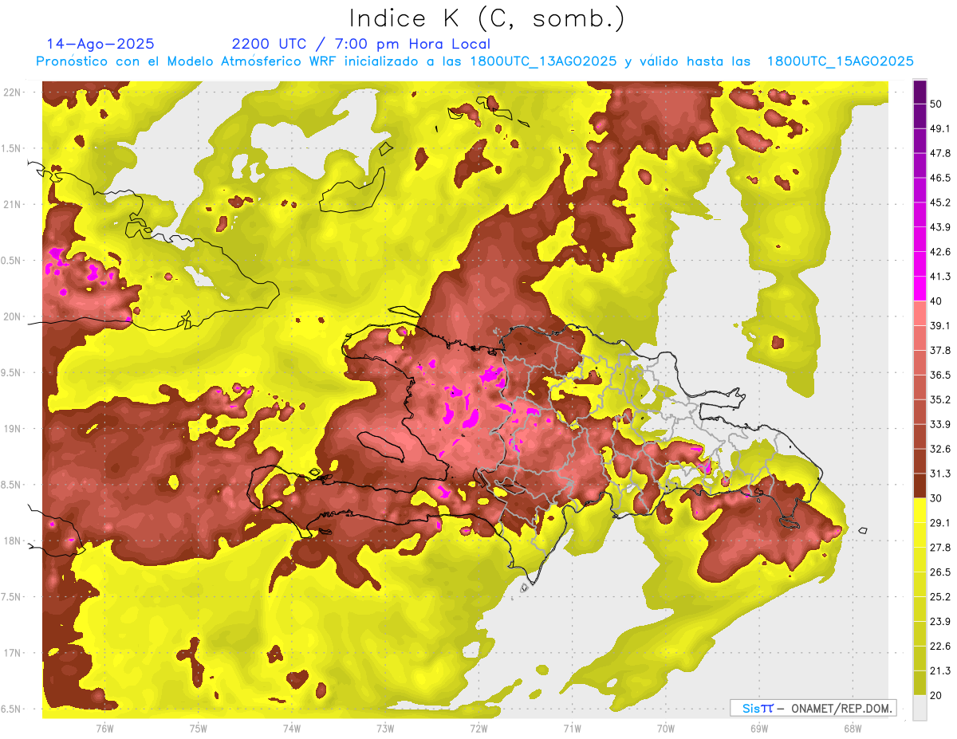Click the '17N' latitude axis label

[12, 654]
